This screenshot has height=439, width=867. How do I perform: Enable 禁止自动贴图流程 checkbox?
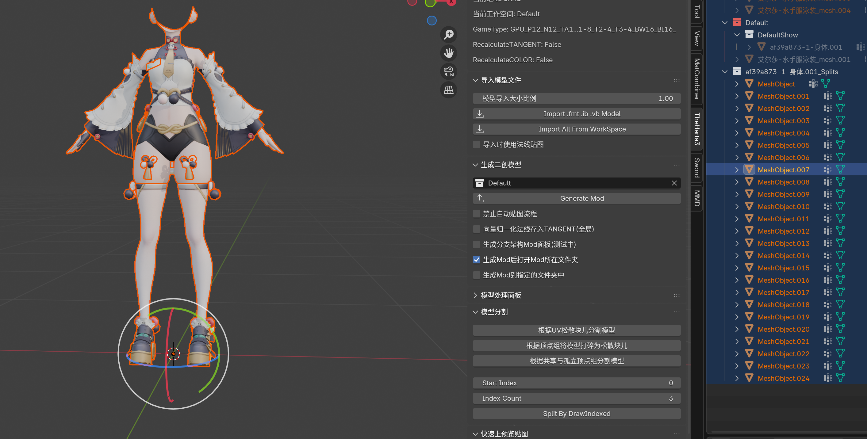coord(477,214)
